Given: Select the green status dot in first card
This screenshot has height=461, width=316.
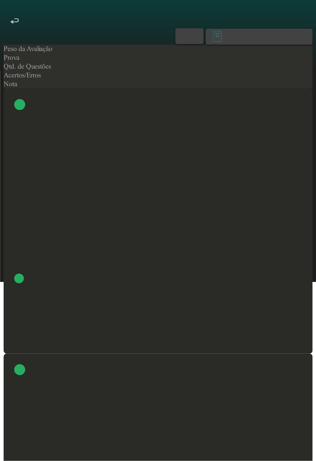Looking at the screenshot, I should point(20,105).
